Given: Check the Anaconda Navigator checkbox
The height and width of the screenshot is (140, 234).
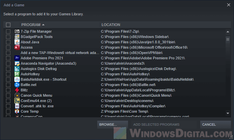Looking at the screenshot, I should tap(8, 63).
